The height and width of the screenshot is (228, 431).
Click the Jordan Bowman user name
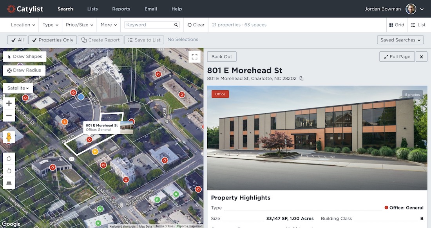(x=383, y=9)
